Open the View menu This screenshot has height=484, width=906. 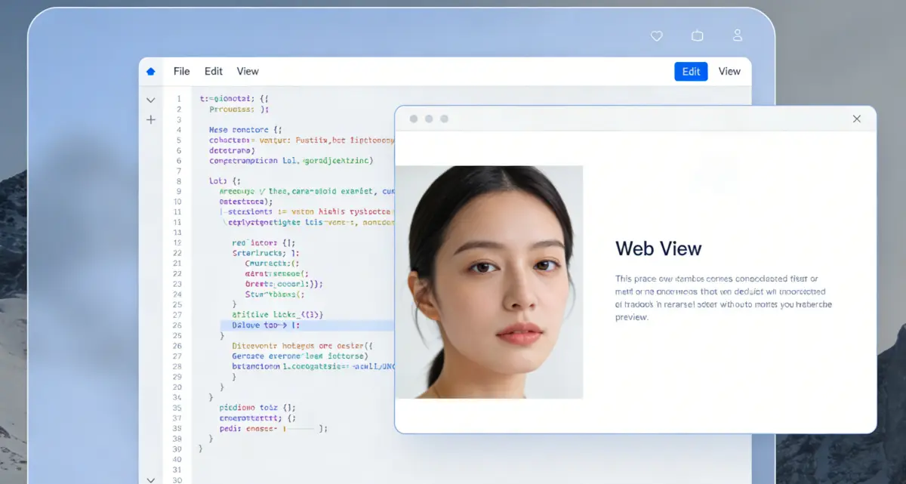[x=248, y=71]
